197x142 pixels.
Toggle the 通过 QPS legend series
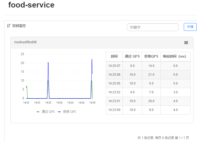(46, 112)
